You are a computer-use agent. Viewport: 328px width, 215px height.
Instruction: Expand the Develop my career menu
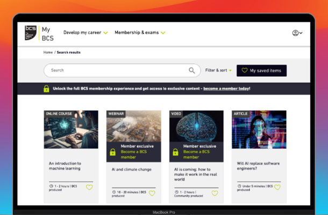(x=85, y=33)
